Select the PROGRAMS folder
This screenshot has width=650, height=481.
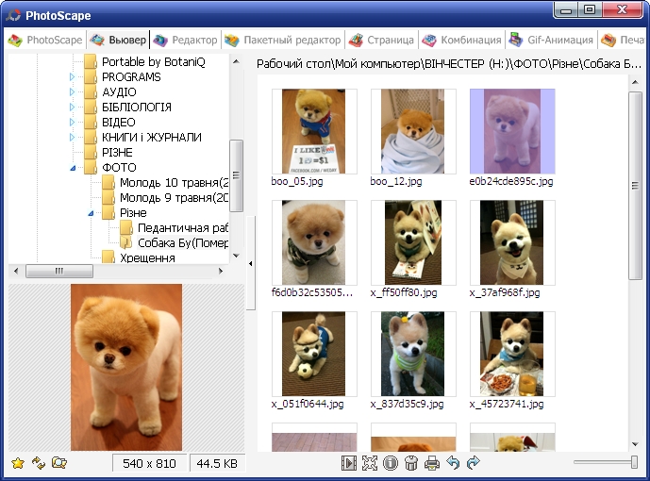(x=131, y=77)
